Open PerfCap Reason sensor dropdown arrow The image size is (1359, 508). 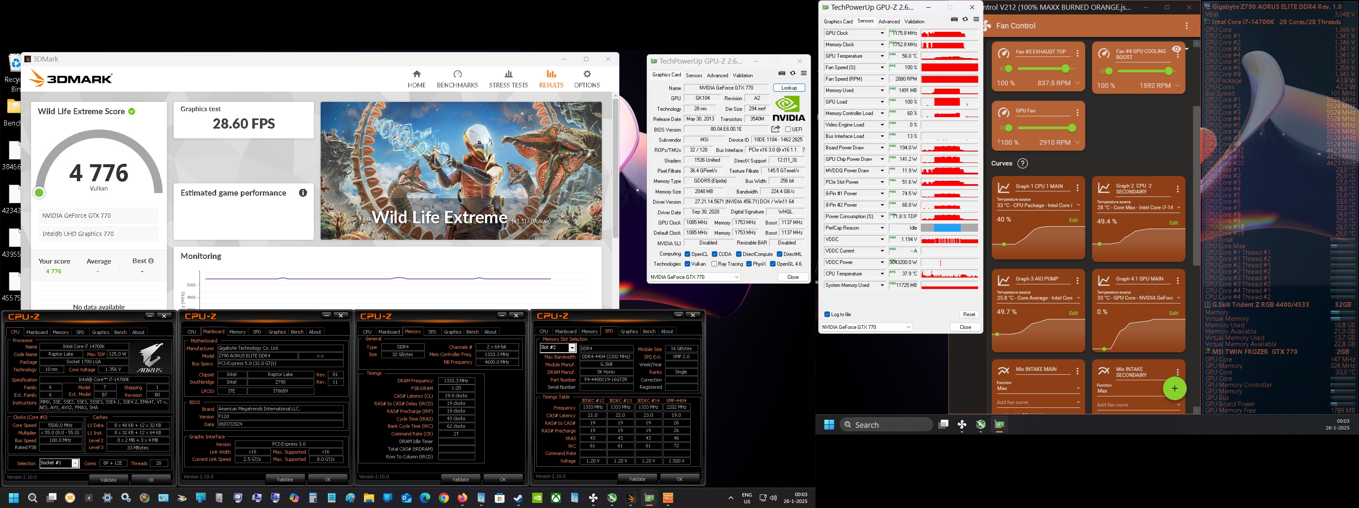click(x=882, y=228)
